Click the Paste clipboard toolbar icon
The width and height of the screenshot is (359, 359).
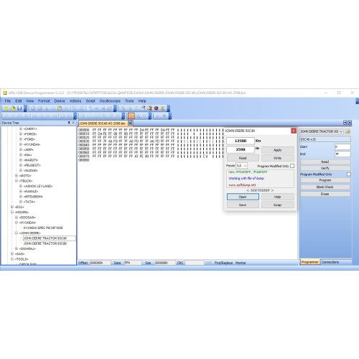tap(60, 108)
